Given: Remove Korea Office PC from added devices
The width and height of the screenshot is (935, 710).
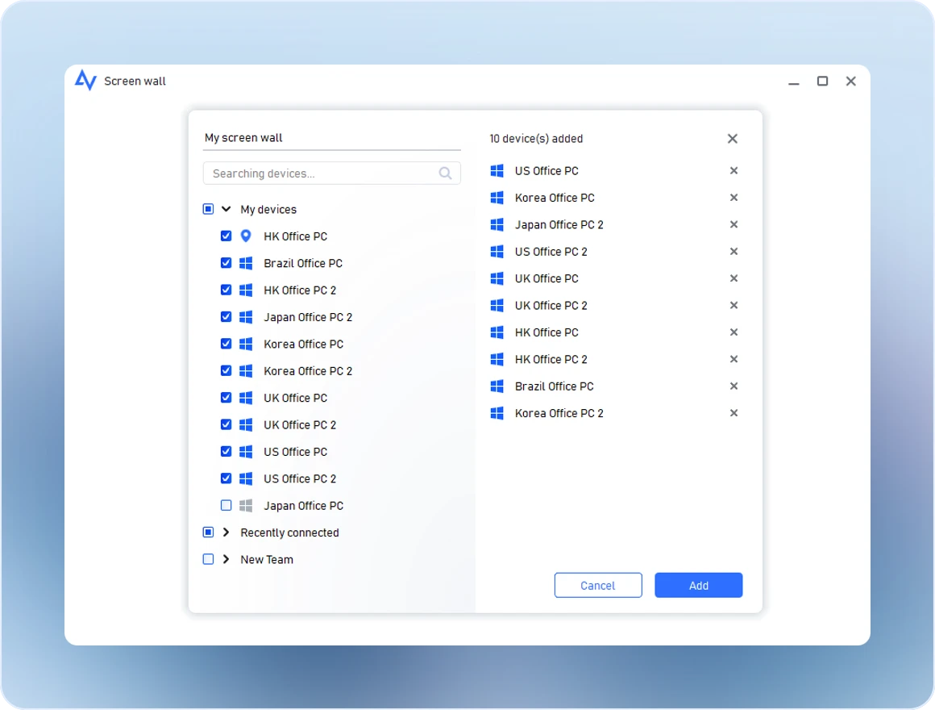Looking at the screenshot, I should coord(733,198).
